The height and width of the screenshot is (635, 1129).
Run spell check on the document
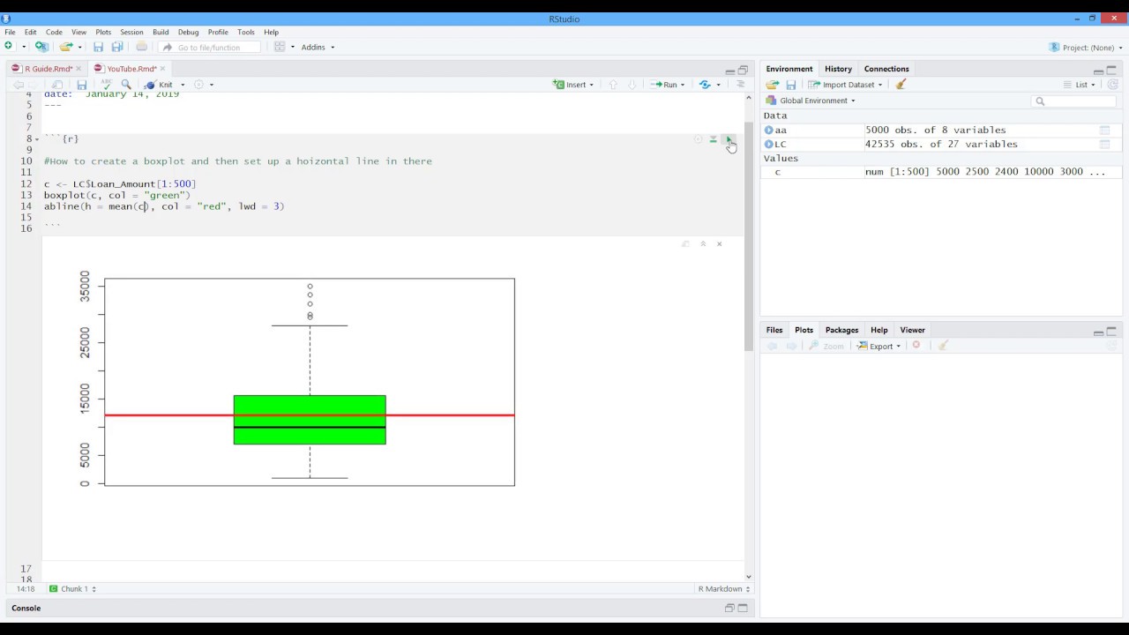point(107,85)
